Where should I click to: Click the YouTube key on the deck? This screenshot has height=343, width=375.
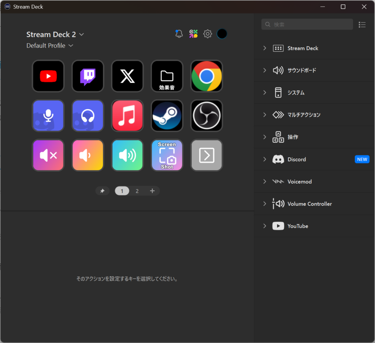click(48, 76)
